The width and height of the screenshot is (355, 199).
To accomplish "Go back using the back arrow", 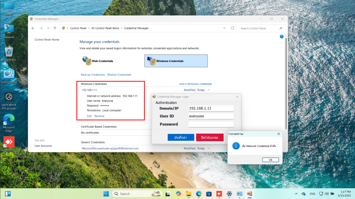I will pyautogui.click(x=33, y=28).
